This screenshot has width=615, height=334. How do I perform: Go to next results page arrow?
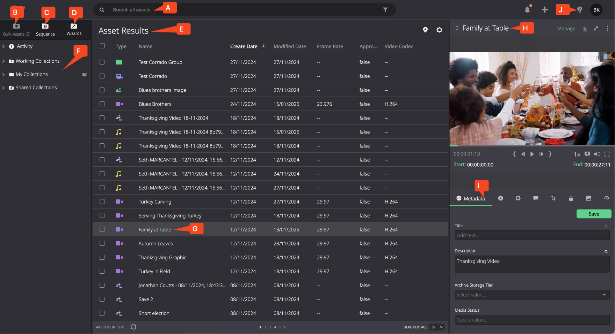[285, 327]
